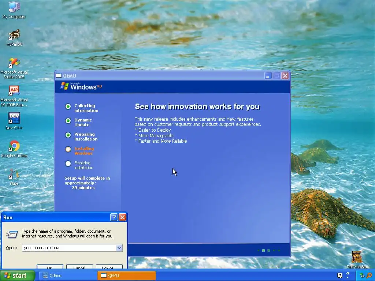The image size is (375, 281).
Task: Click the Collecting information step indicator
Action: [x=68, y=106]
